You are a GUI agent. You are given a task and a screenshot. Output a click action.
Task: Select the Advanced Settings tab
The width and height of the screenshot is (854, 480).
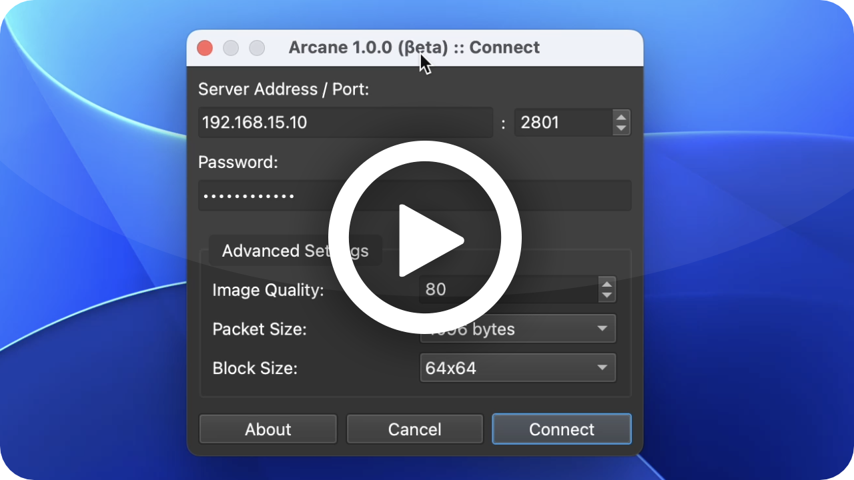click(x=296, y=251)
